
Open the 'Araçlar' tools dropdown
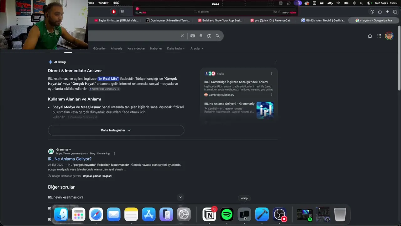[x=197, y=48]
